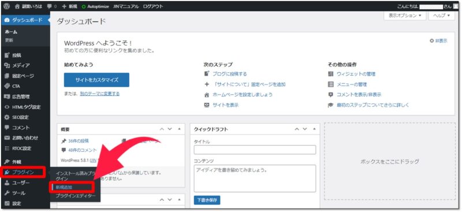Choose 新規追加 from plugin submenu
The image size is (462, 212).
tap(64, 187)
